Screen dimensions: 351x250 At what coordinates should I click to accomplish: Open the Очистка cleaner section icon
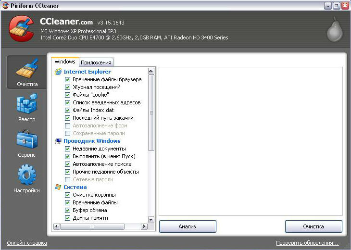27,68
